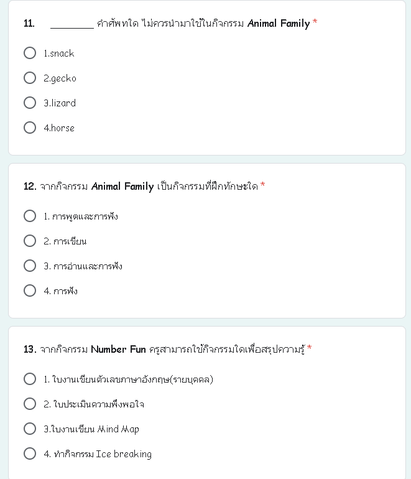Viewport: 411px width, 479px height.
Task: Click the "3.ใบงานเขียน Mind Map" label text
Action: click(x=91, y=430)
